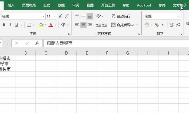Align text right
Image resolution: width=189 pixels, height=113 pixels.
pos(90,25)
